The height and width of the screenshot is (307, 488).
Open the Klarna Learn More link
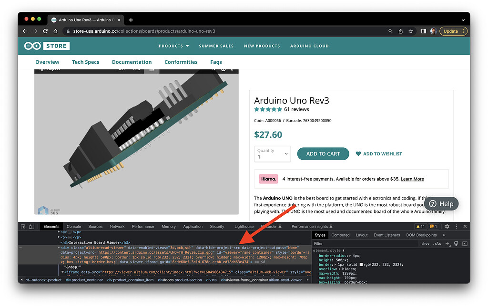[x=412, y=179]
